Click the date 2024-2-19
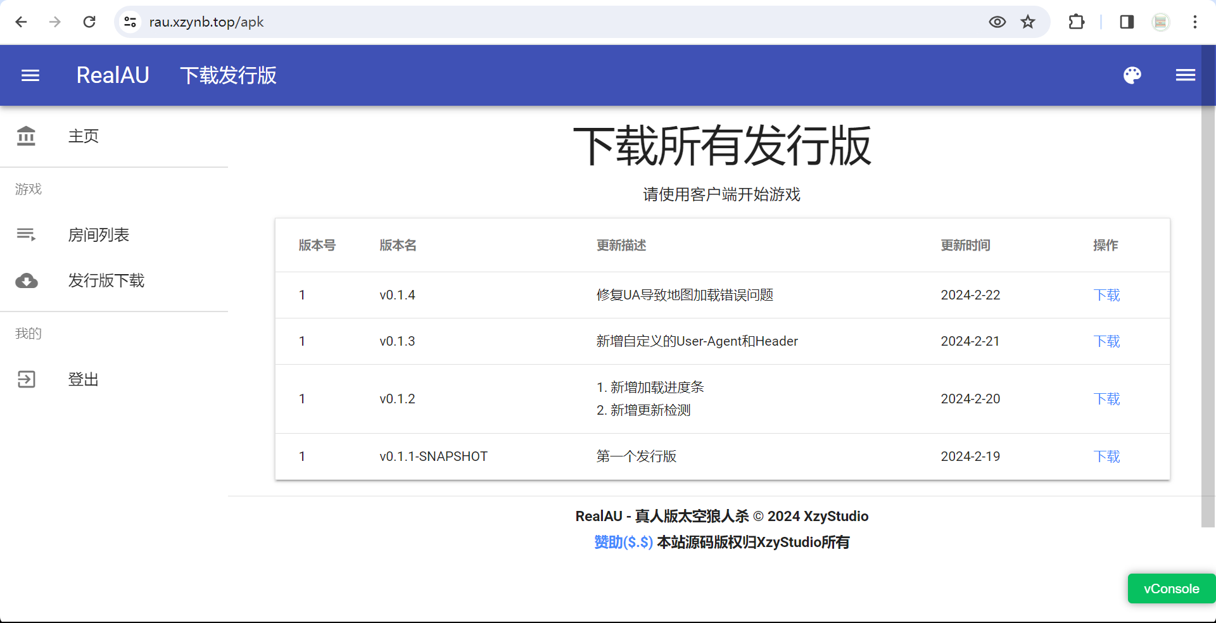Viewport: 1216px width, 623px height. click(x=970, y=456)
